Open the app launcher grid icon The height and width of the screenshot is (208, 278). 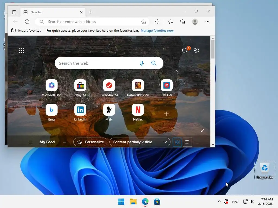point(22,51)
